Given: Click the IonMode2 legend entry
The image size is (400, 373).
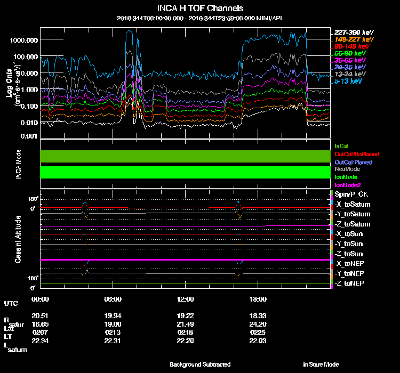Looking at the screenshot, I should click(347, 185).
